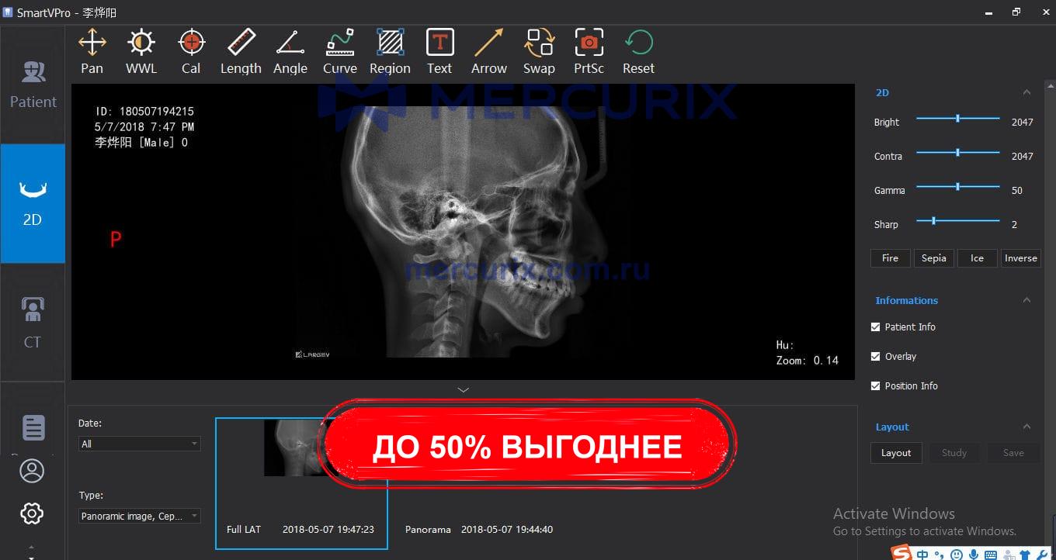This screenshot has width=1056, height=560.
Task: Apply the Inverse filter
Action: click(1020, 258)
